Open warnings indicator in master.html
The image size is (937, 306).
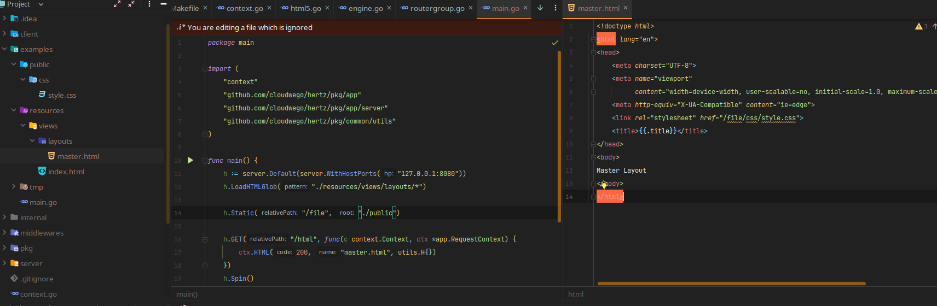click(x=921, y=26)
